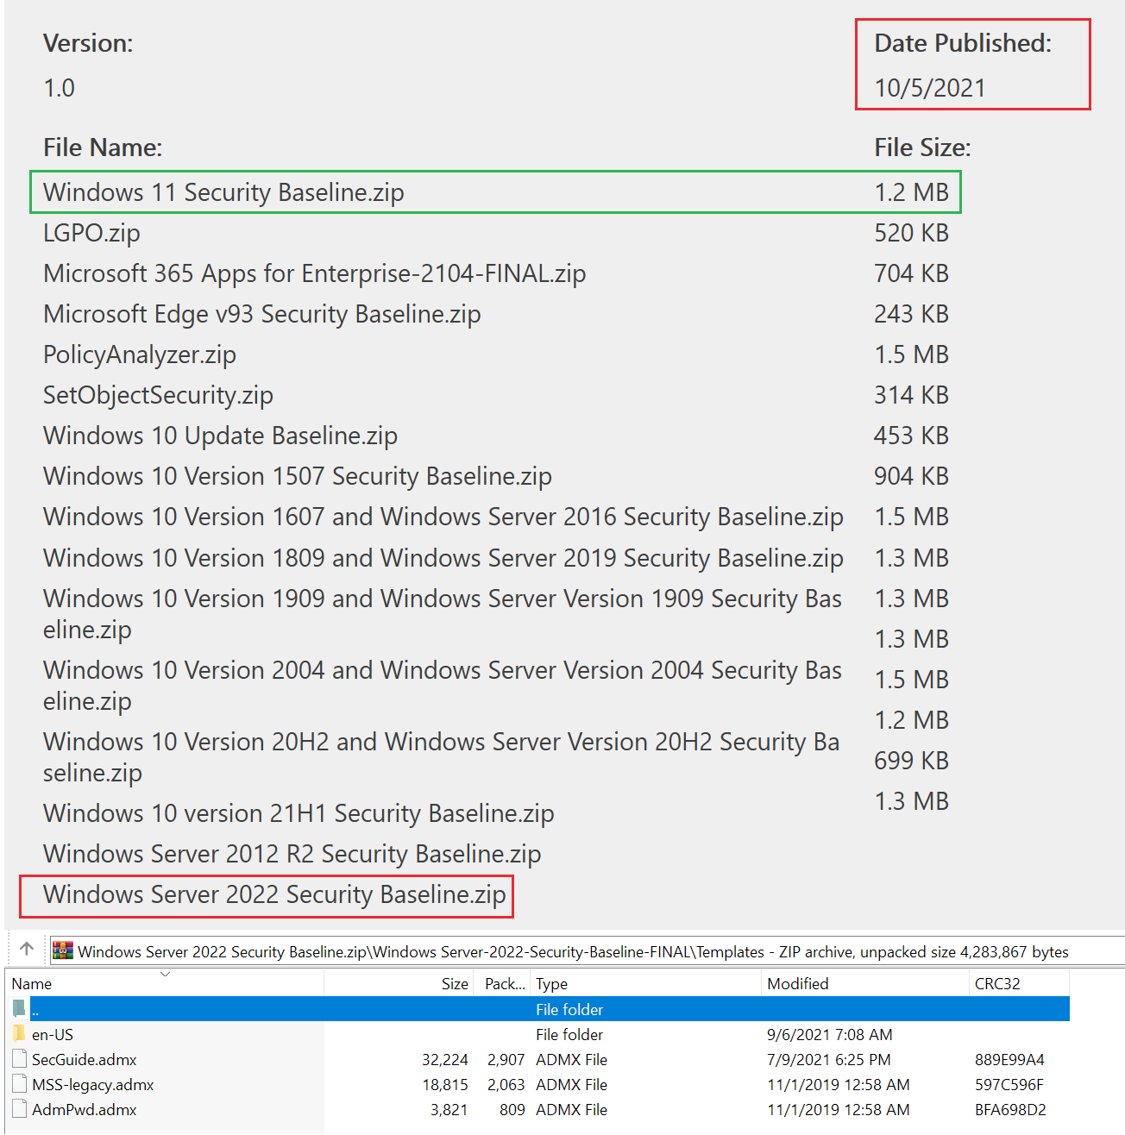Click packed size value 2,063
Screen dimensions: 1125x1135
[506, 1084]
